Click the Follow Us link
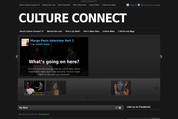178x119 pixels. pos(133,5)
